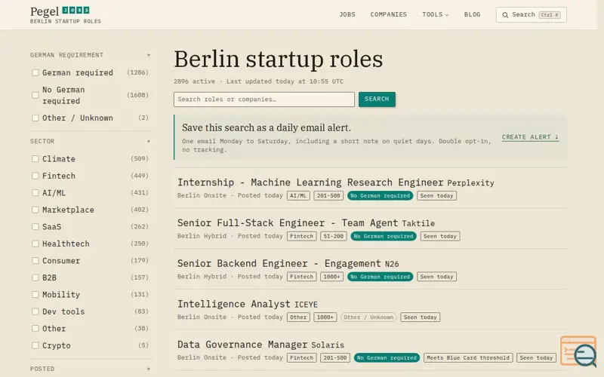The height and width of the screenshot is (377, 604).
Task: Click the Climate count (509)
Action: point(140,158)
